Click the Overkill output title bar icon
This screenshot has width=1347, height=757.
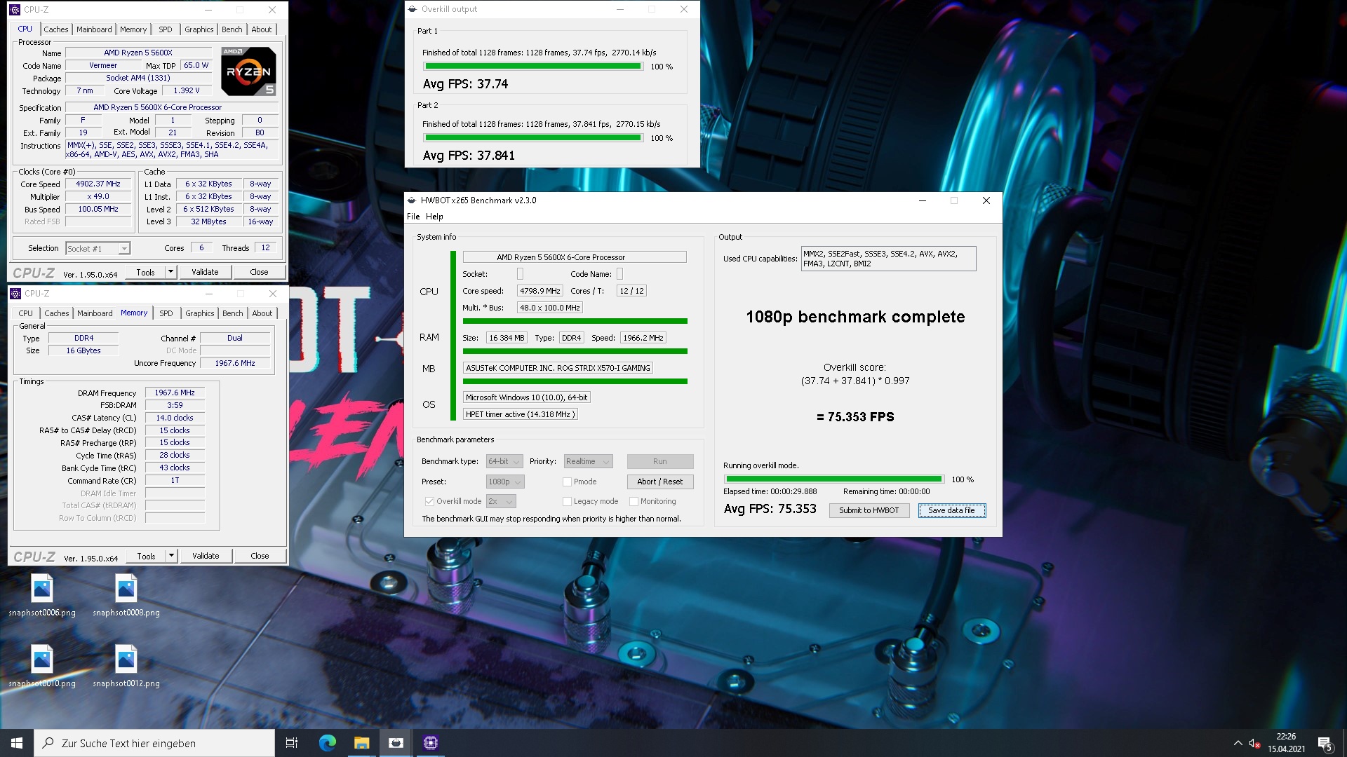[x=413, y=9]
